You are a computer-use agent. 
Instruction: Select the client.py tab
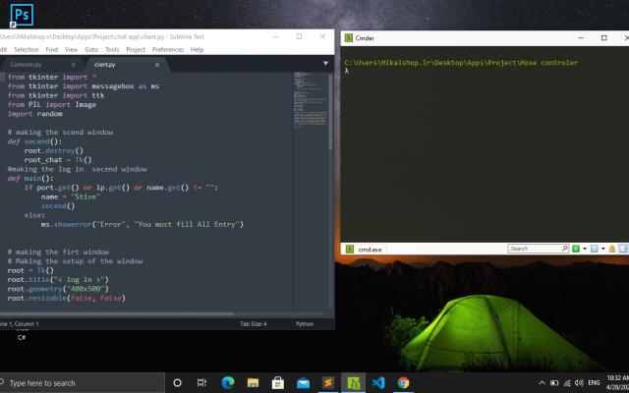click(105, 65)
